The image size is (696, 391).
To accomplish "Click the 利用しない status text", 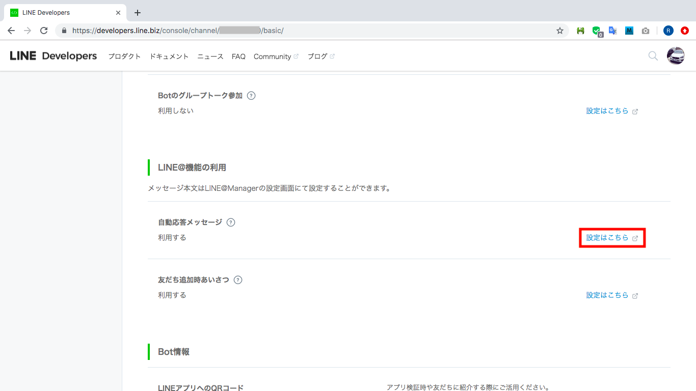I will coord(176,111).
